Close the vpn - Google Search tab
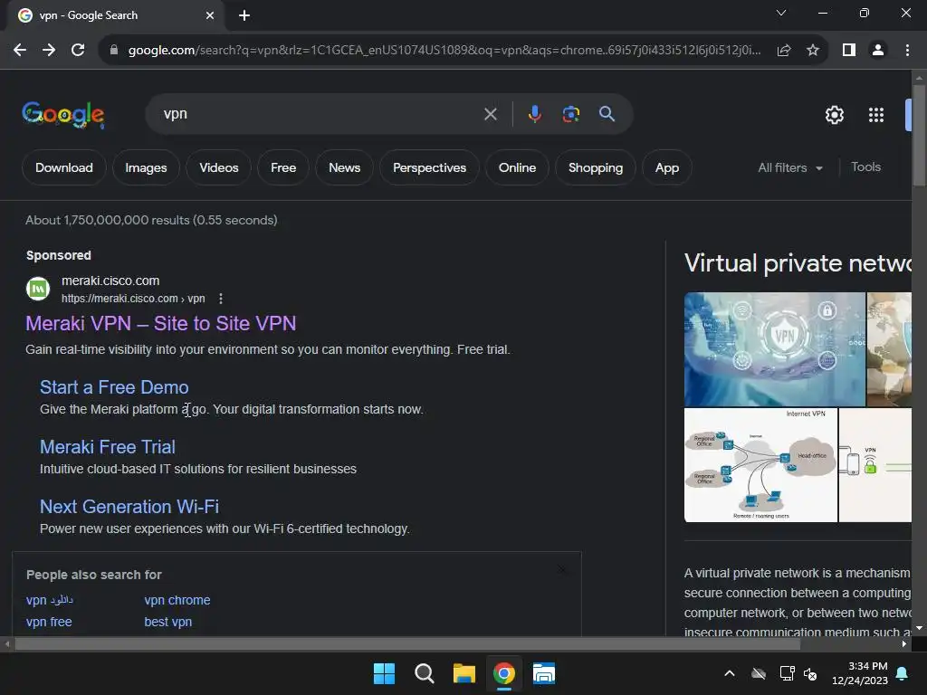The width and height of the screenshot is (927, 695). pos(210,15)
